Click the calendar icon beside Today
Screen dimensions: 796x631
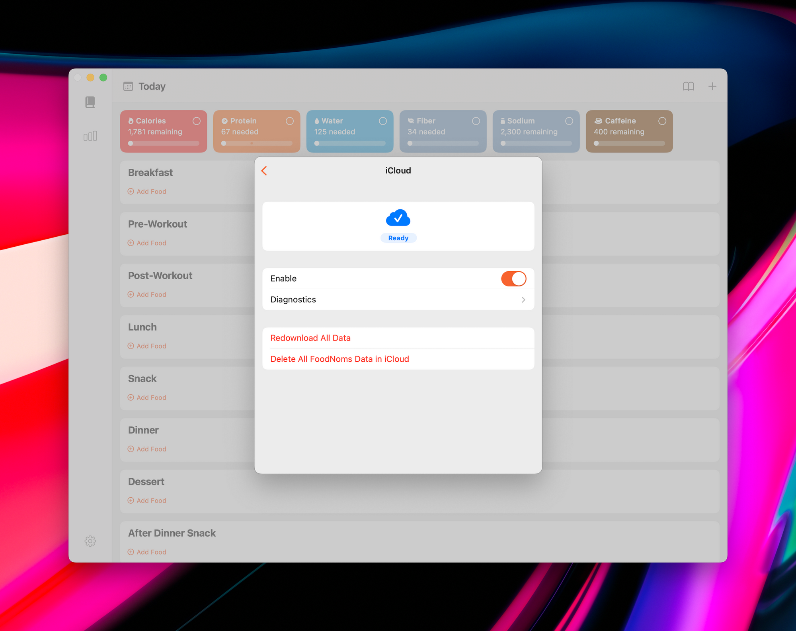(128, 86)
